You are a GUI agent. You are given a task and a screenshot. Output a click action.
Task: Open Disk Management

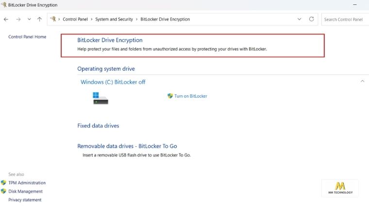[x=25, y=192]
